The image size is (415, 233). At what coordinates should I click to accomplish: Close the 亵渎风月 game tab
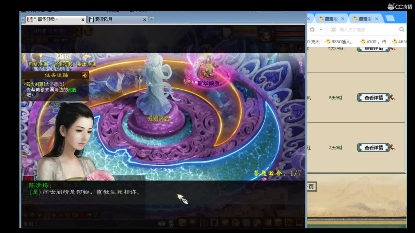(x=145, y=20)
